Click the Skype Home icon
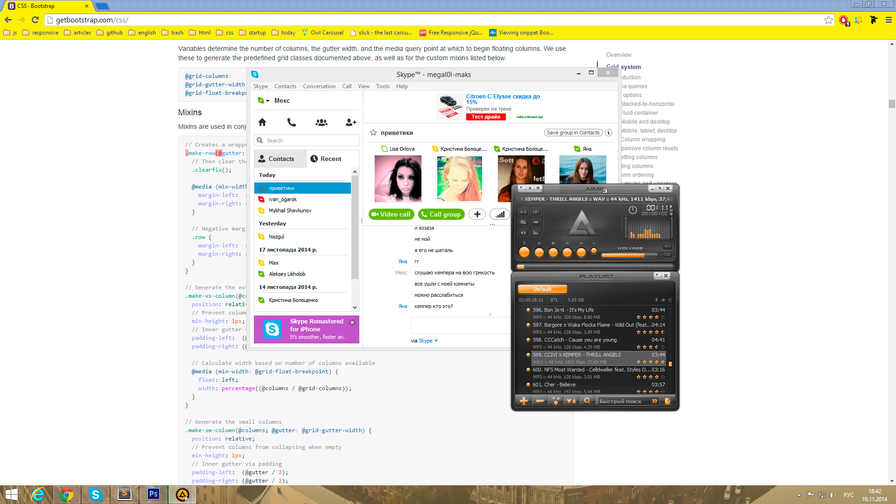The width and height of the screenshot is (896, 504). pyautogui.click(x=262, y=122)
